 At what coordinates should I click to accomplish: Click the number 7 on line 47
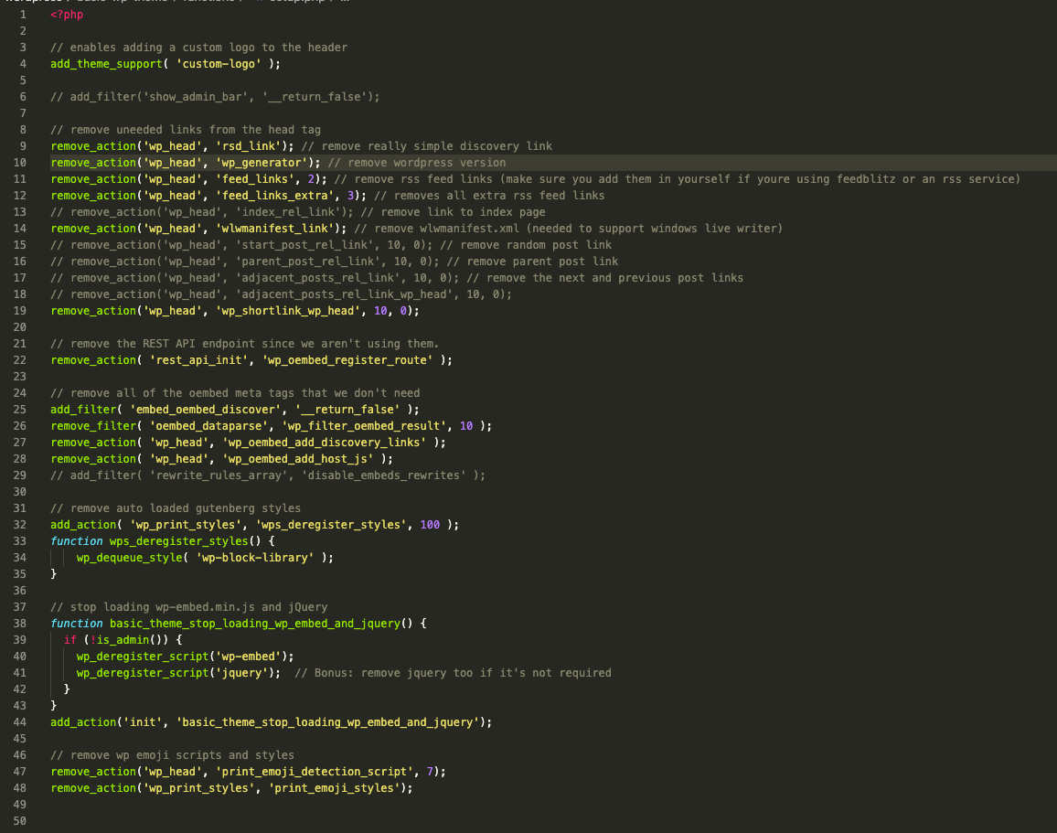(x=430, y=772)
